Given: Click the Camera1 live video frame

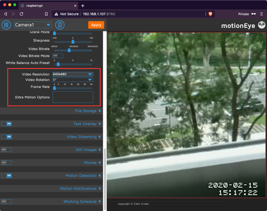Looking at the screenshot, I should [186, 115].
